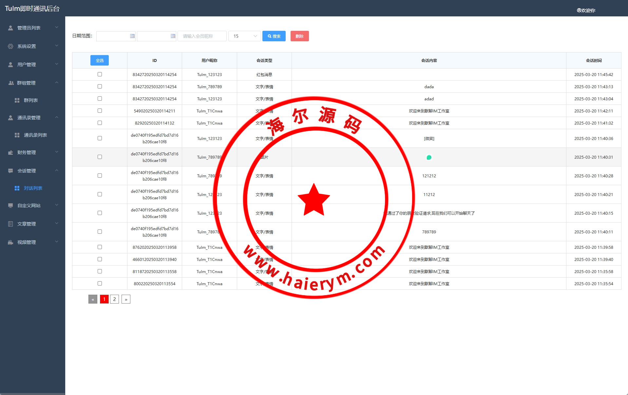Tick the checkbox for the dada message
The image size is (628, 395).
[x=100, y=87]
